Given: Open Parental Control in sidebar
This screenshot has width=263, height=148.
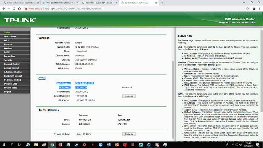Looking at the screenshot, I should (15, 64).
